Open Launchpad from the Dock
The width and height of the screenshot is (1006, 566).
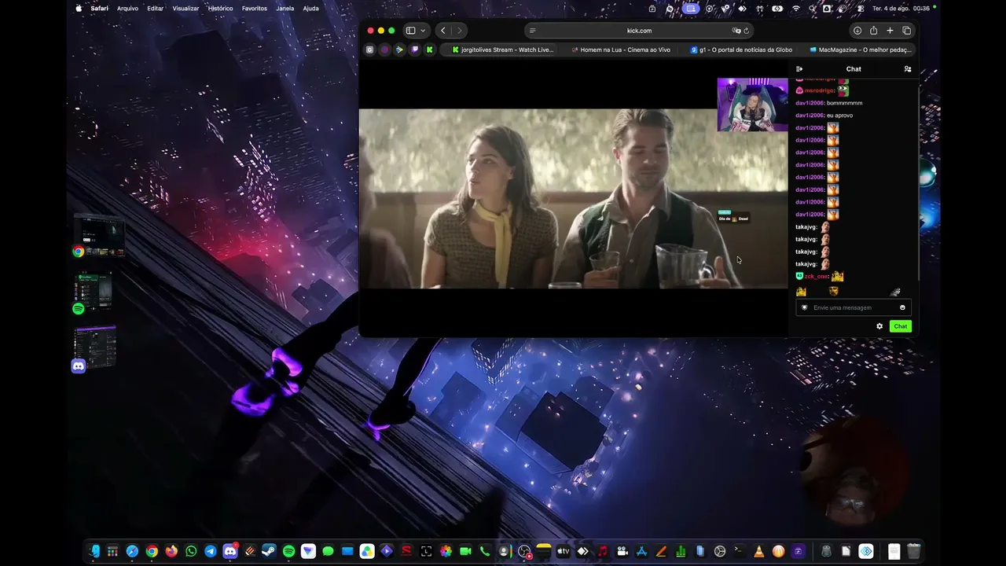pos(113,552)
